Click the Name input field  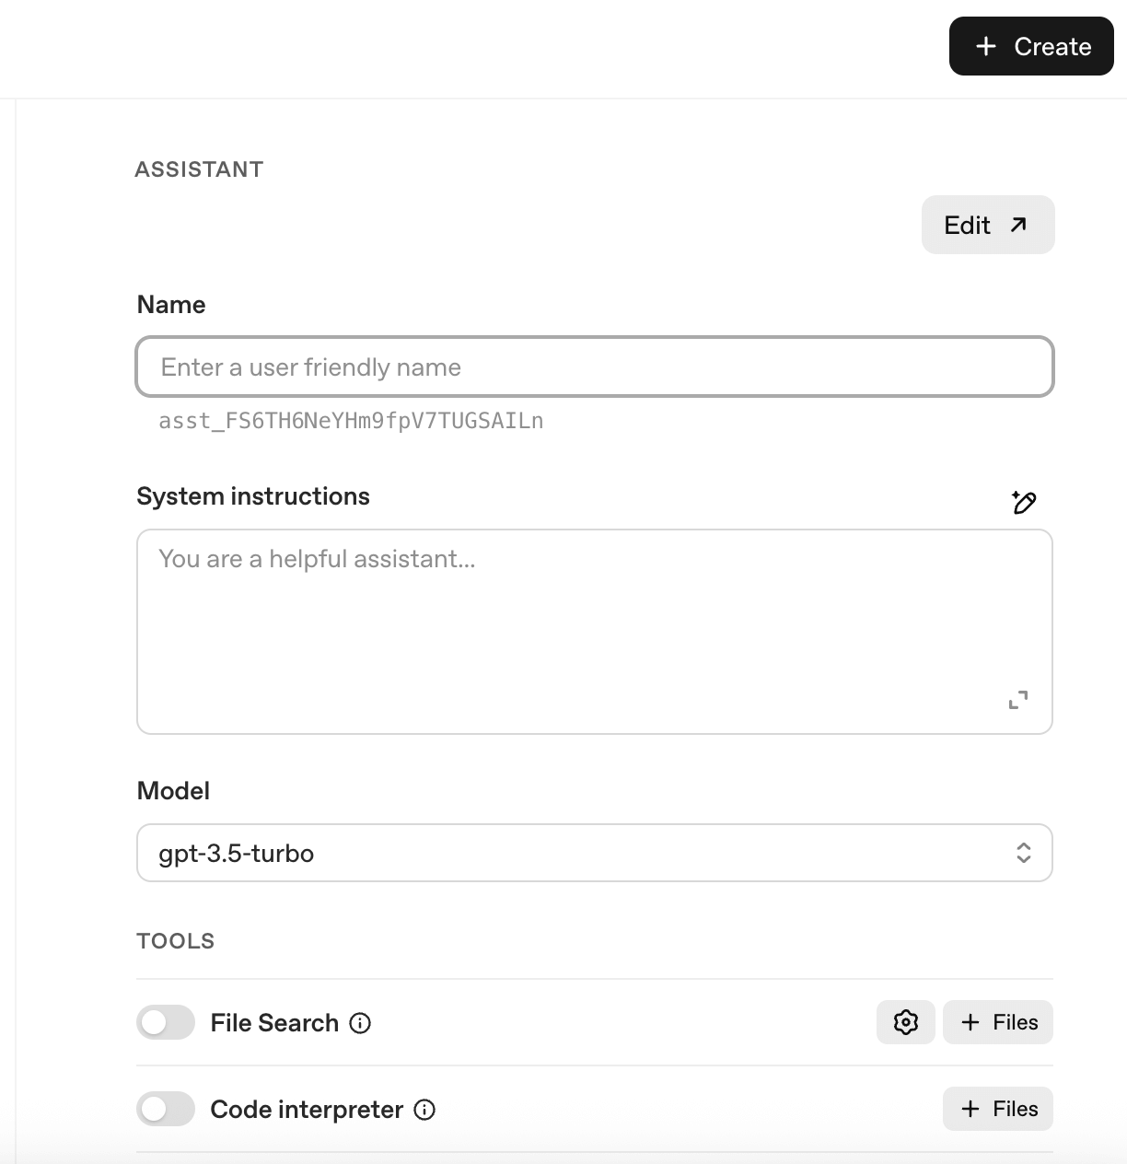594,367
